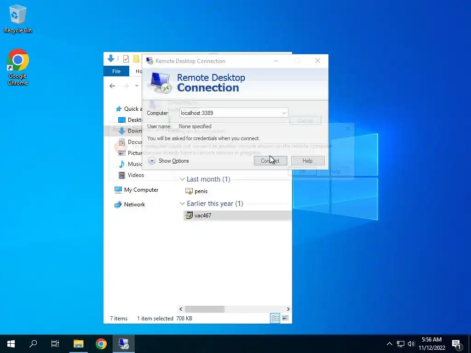Select Downloads in the navigation pane
The width and height of the screenshot is (471, 353).
(130, 131)
